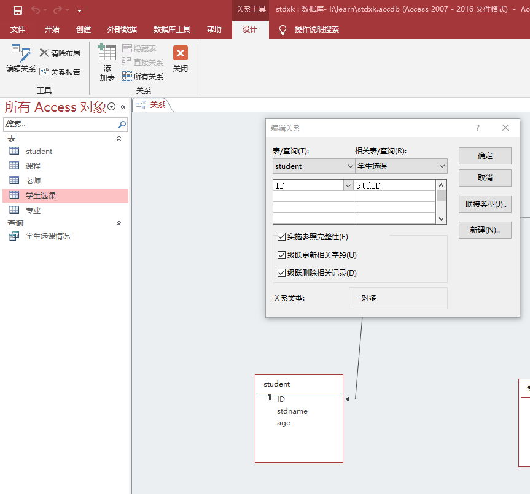Select the 专业 table
530x494 pixels.
pos(65,210)
